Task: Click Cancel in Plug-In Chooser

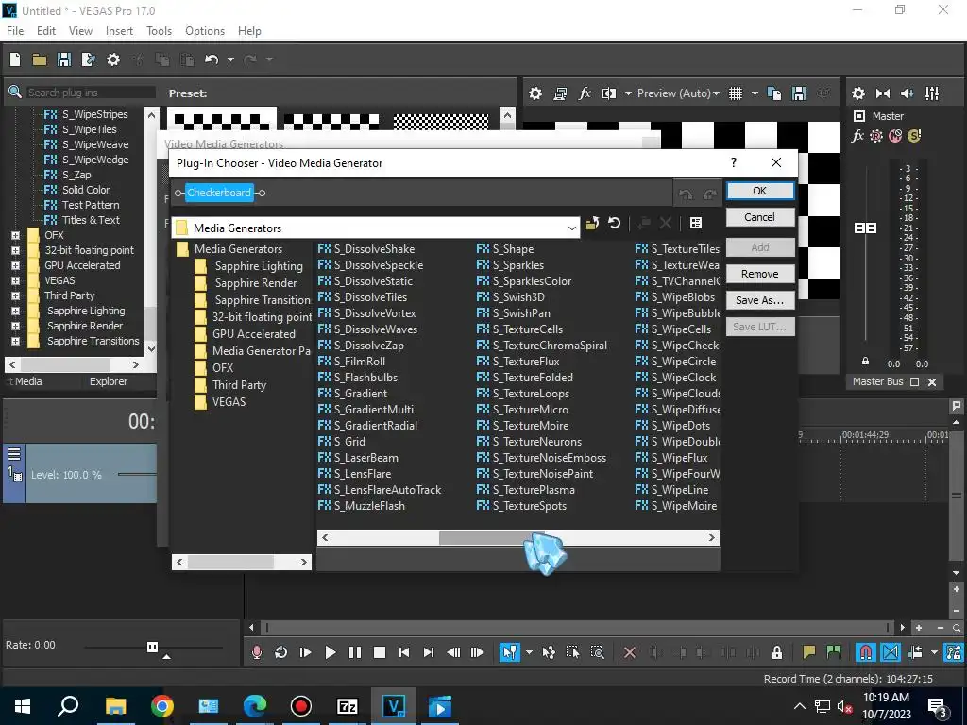Action: tap(760, 217)
